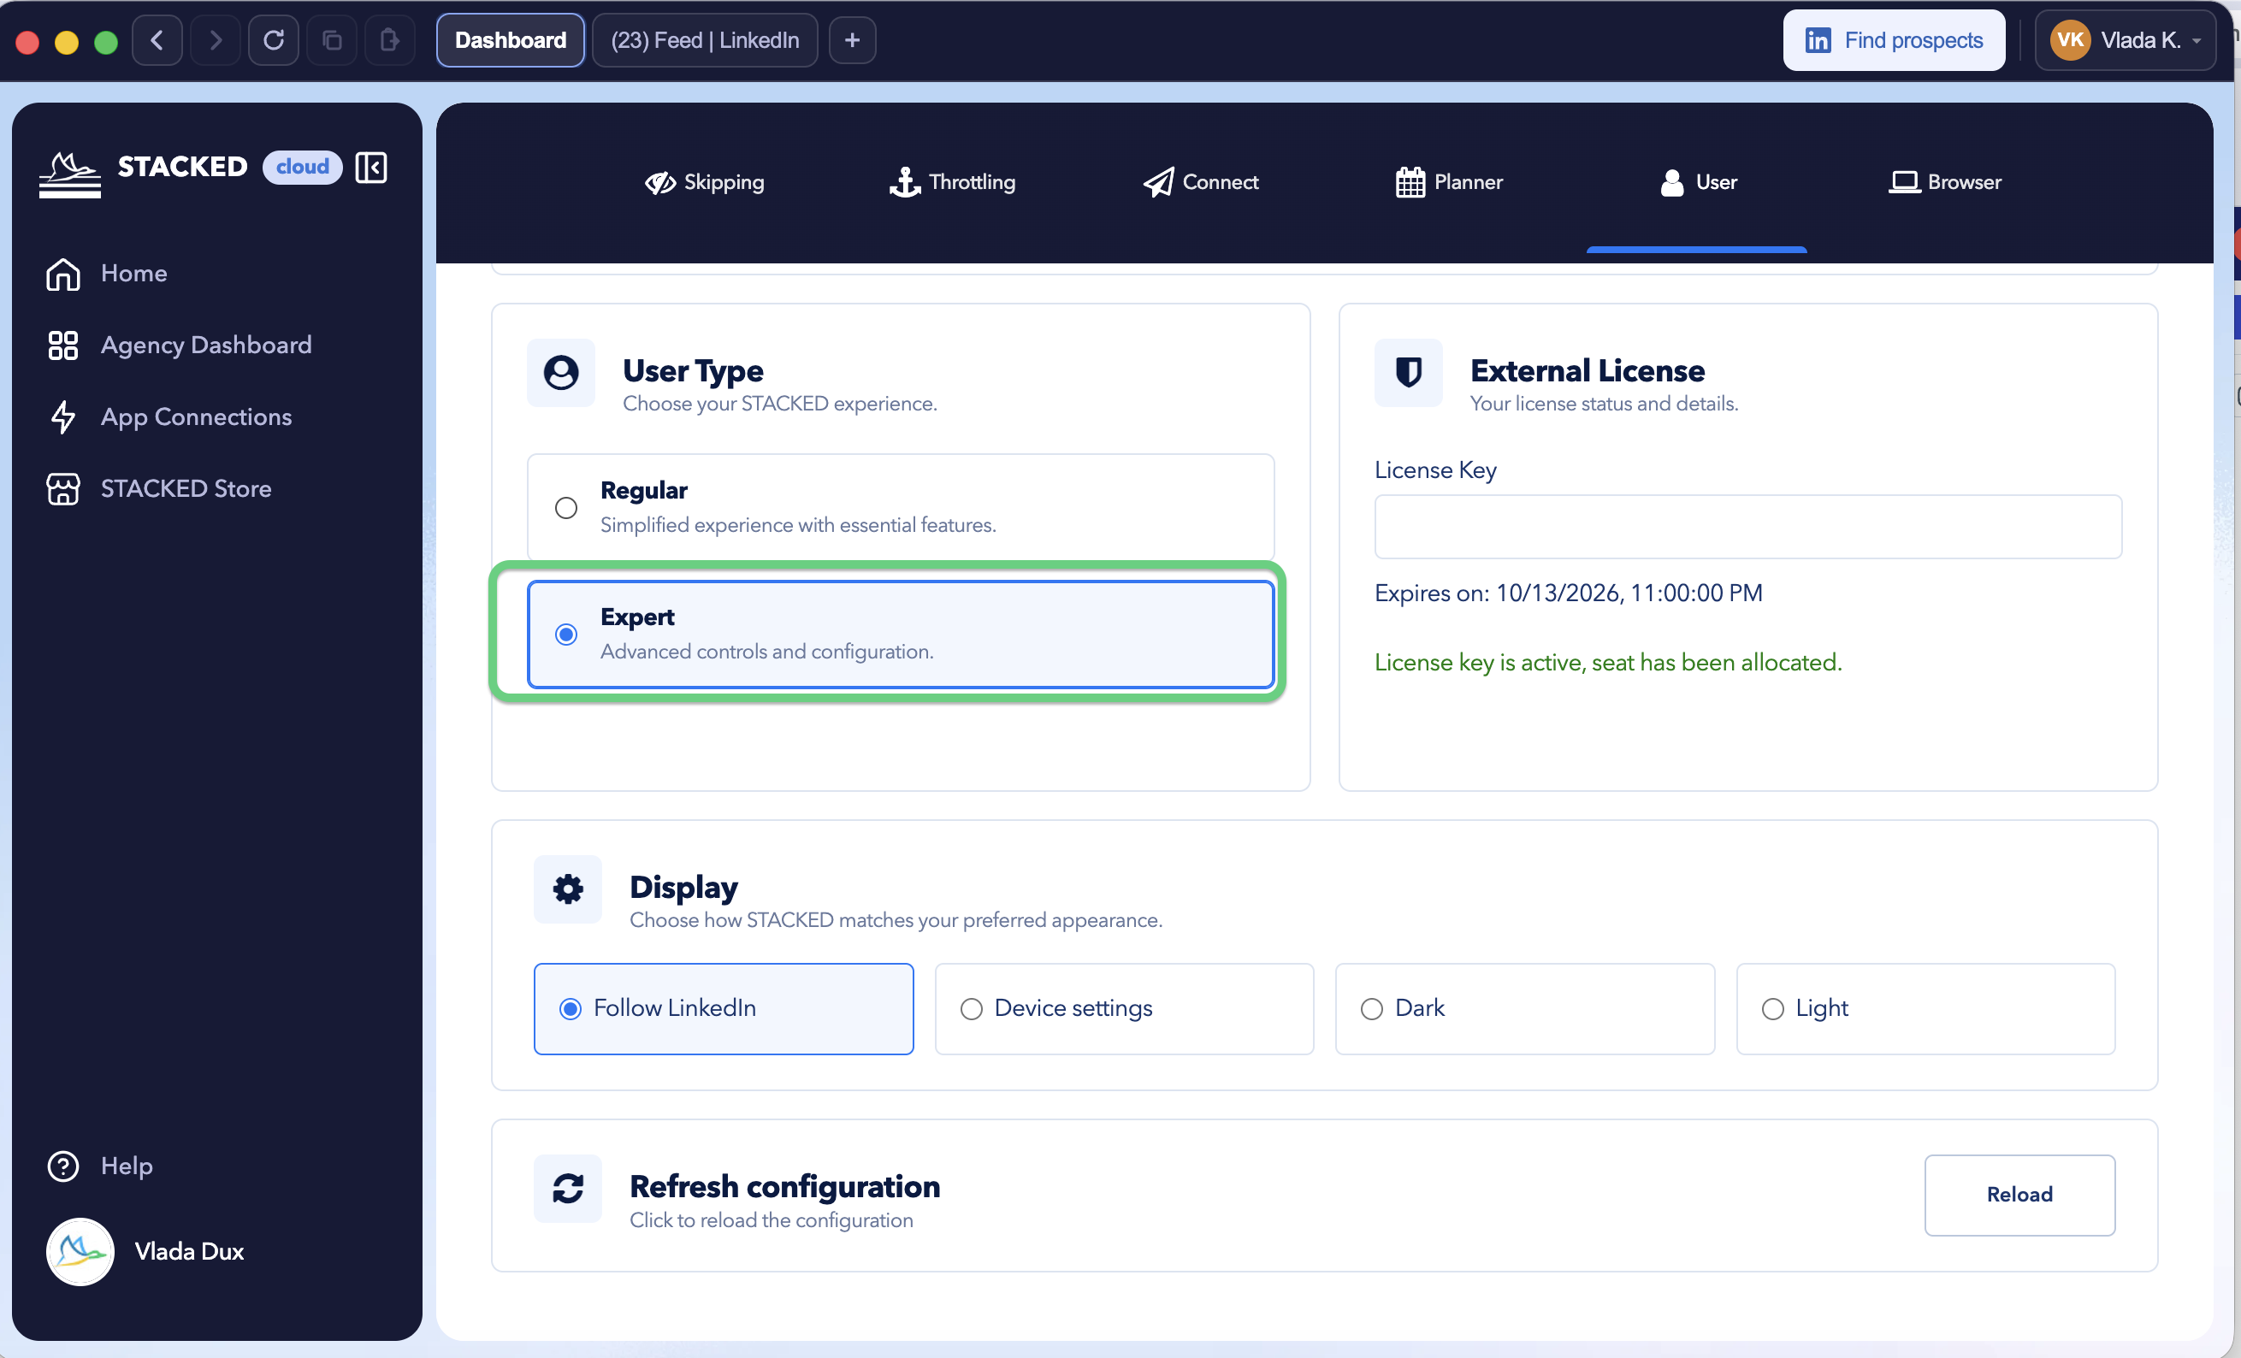
Task: Select the Dark theme radio
Action: (x=1371, y=1009)
